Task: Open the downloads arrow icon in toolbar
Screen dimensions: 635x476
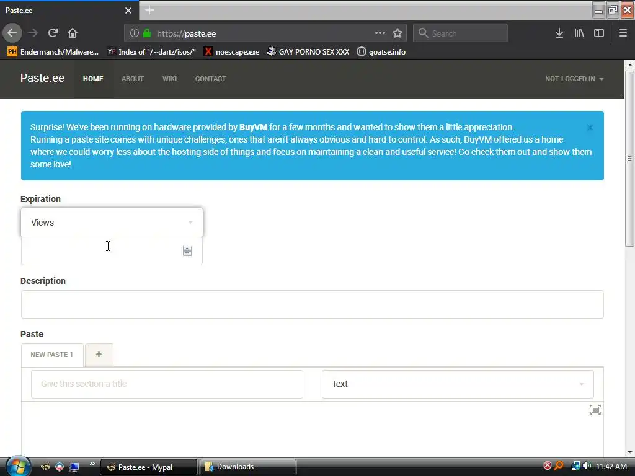Action: point(559,33)
